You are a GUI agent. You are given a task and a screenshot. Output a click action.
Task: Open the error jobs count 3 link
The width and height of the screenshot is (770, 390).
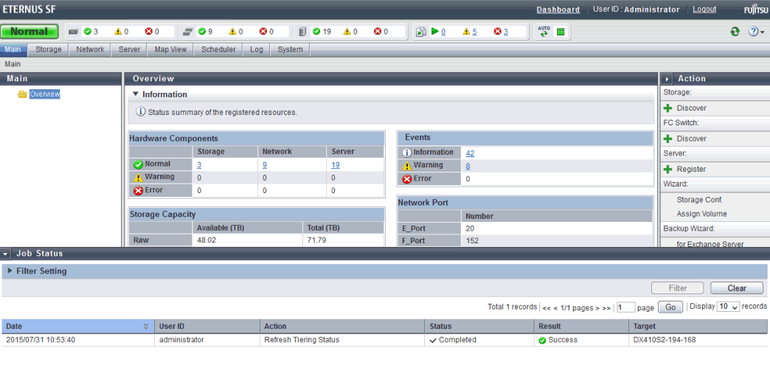506,32
